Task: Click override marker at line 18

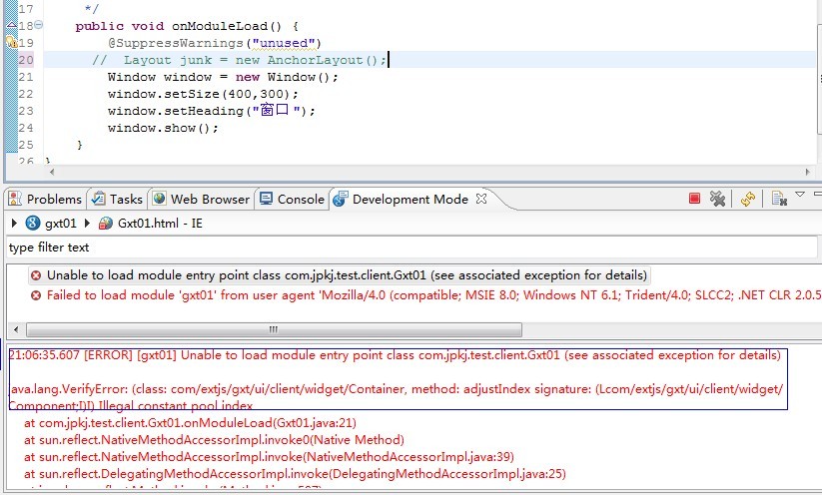Action: click(11, 25)
